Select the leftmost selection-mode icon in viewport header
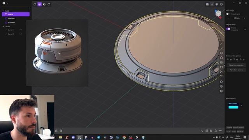 click(35, 4)
